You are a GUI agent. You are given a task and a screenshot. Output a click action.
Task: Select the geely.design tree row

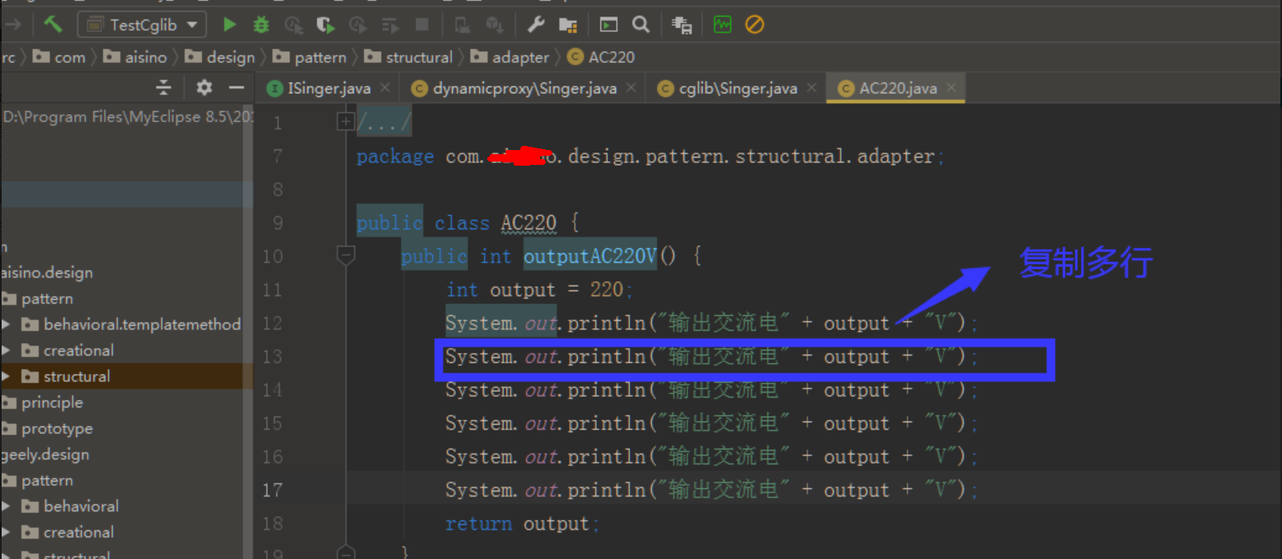coord(45,454)
